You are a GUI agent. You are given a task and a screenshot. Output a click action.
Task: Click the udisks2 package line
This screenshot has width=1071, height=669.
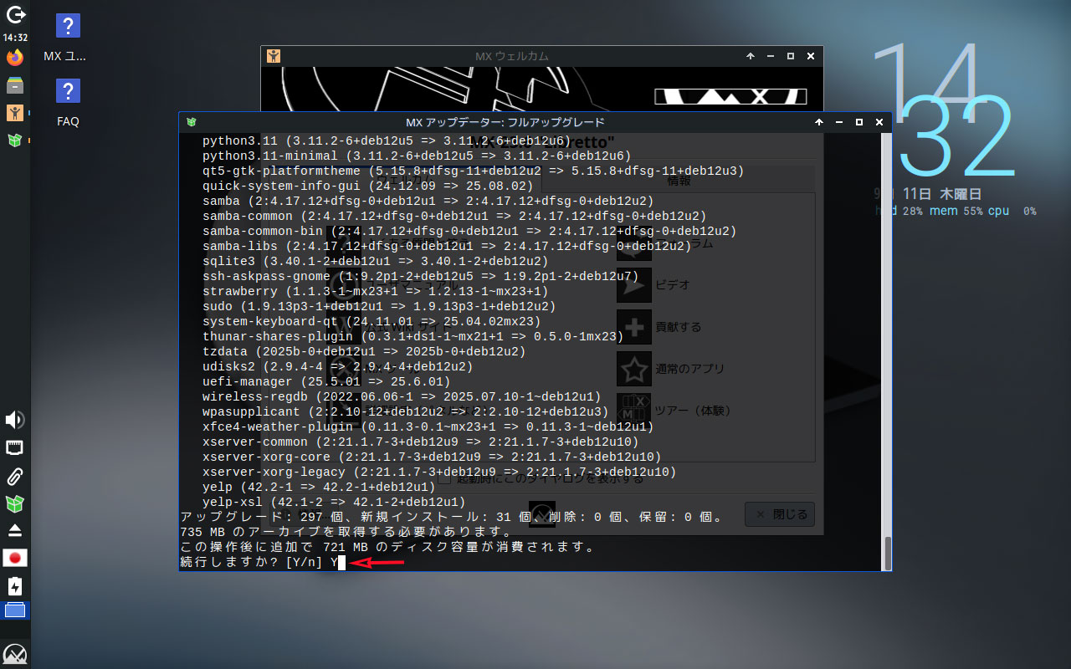click(338, 366)
